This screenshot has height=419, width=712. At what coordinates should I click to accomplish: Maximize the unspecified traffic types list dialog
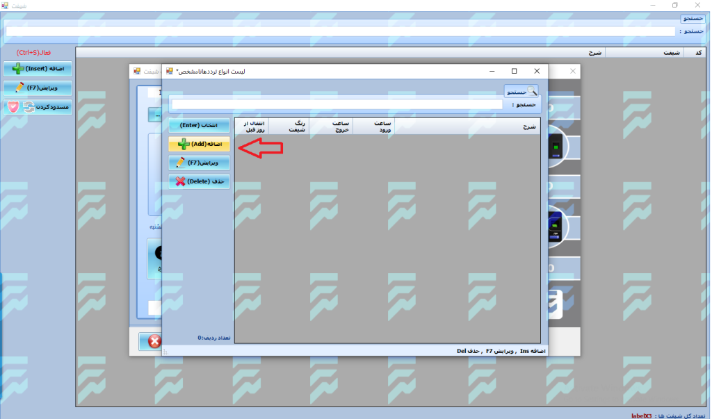pos(515,71)
